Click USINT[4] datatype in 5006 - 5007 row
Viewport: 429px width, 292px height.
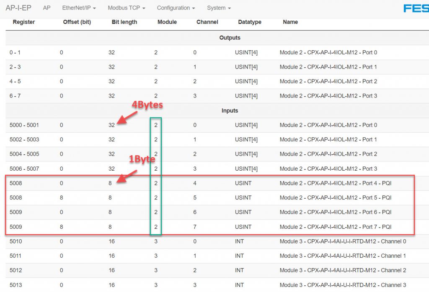coord(246,169)
